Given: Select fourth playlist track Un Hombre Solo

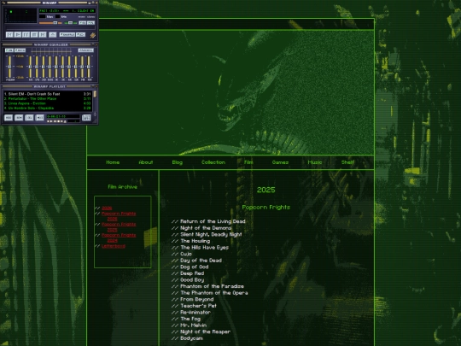Looking at the screenshot, I should (48, 108).
